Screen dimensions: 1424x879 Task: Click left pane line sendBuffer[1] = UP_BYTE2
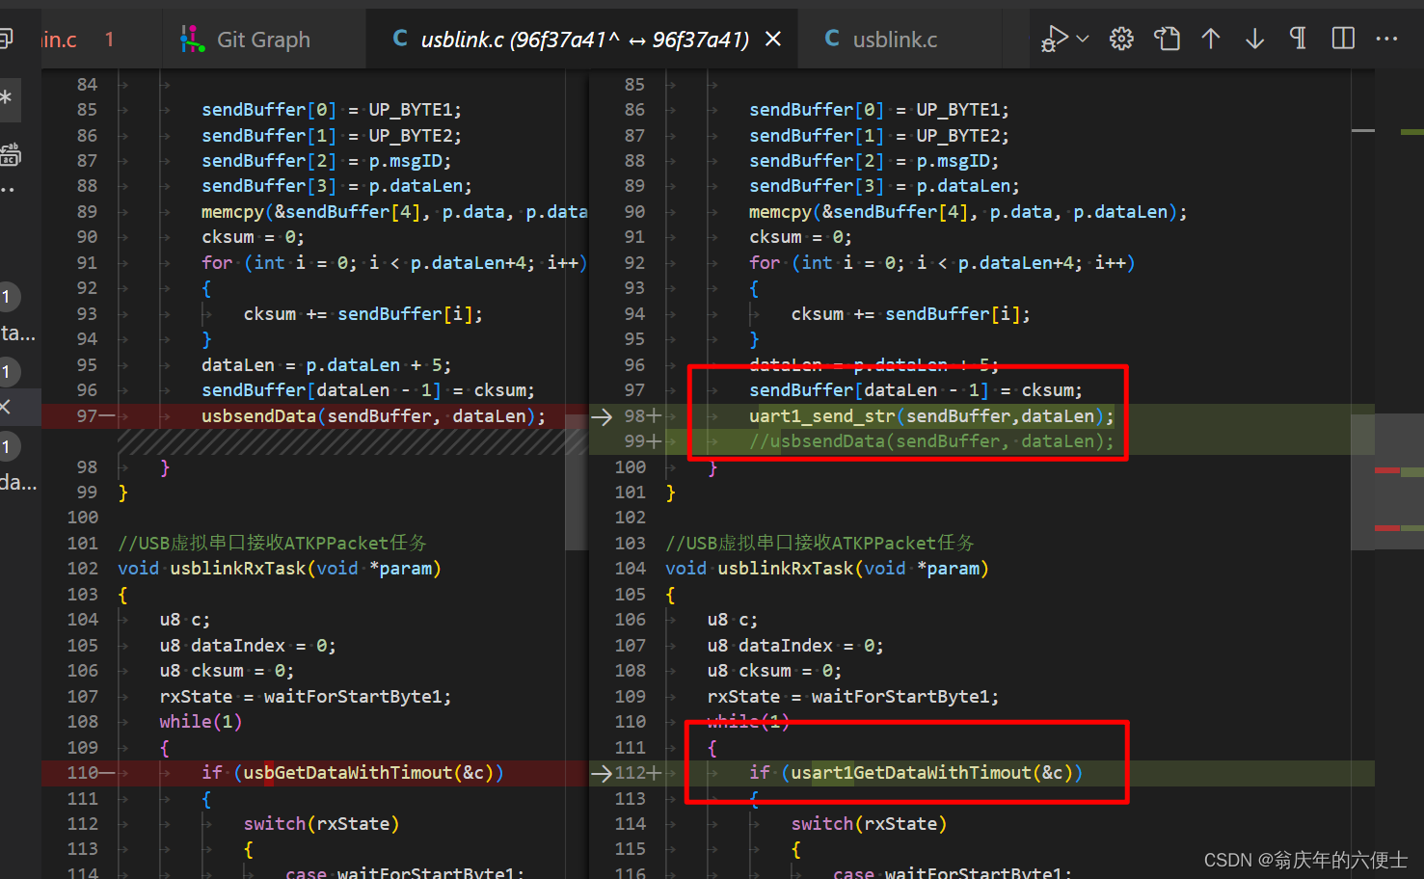coord(332,136)
